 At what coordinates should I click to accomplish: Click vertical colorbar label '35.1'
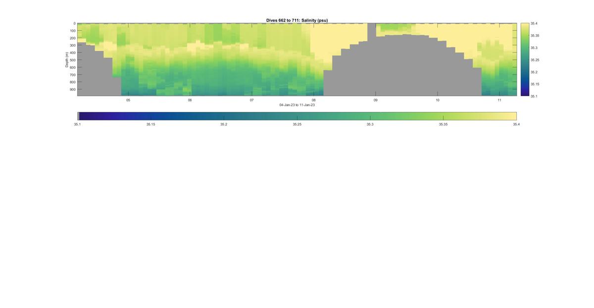534,96
